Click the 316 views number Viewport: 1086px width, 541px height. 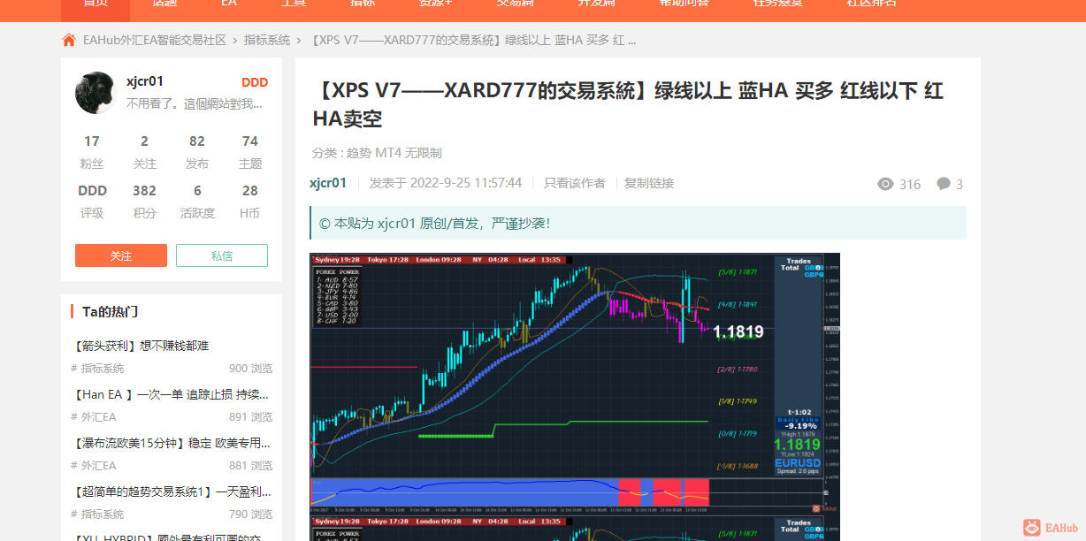[x=910, y=184]
